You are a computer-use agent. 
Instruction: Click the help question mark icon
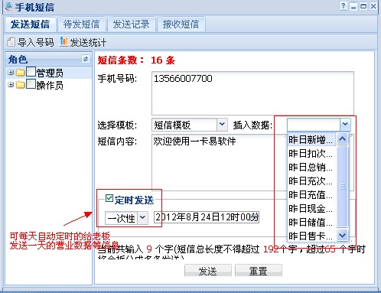[344, 6]
